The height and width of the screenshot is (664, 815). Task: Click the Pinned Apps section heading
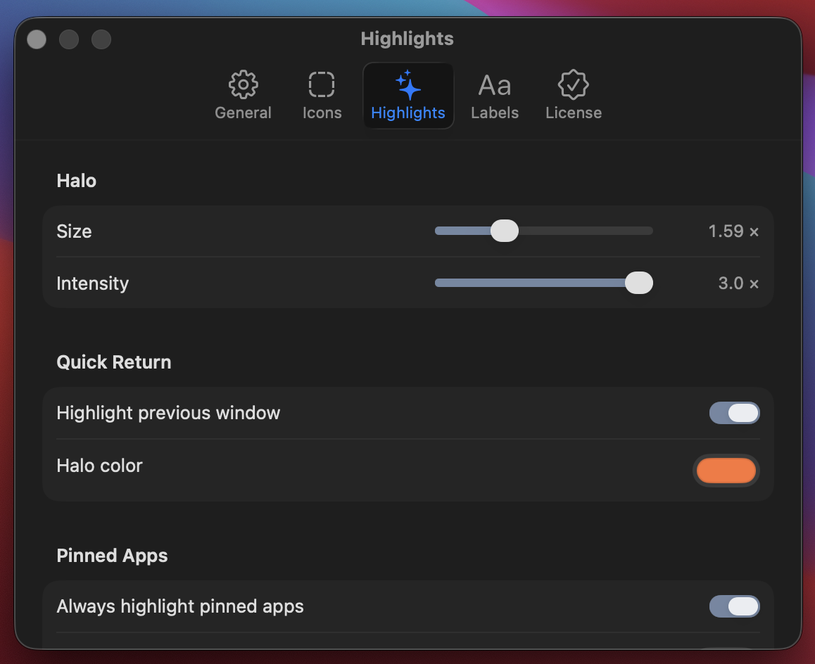pyautogui.click(x=113, y=556)
